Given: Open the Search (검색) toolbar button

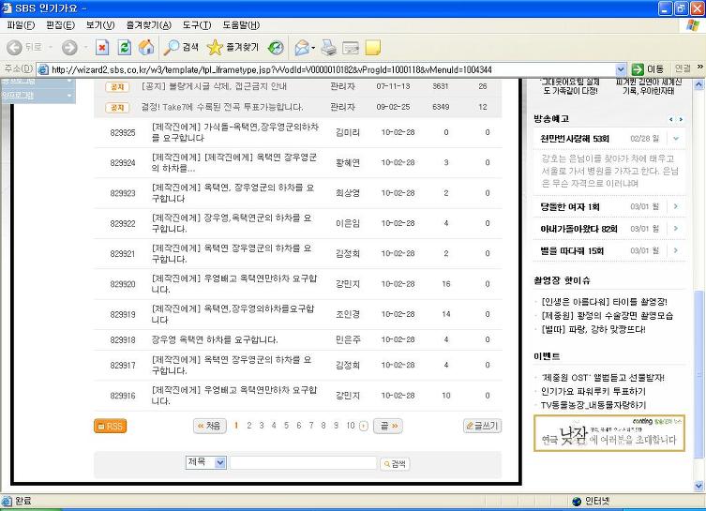Looking at the screenshot, I should pos(181,47).
